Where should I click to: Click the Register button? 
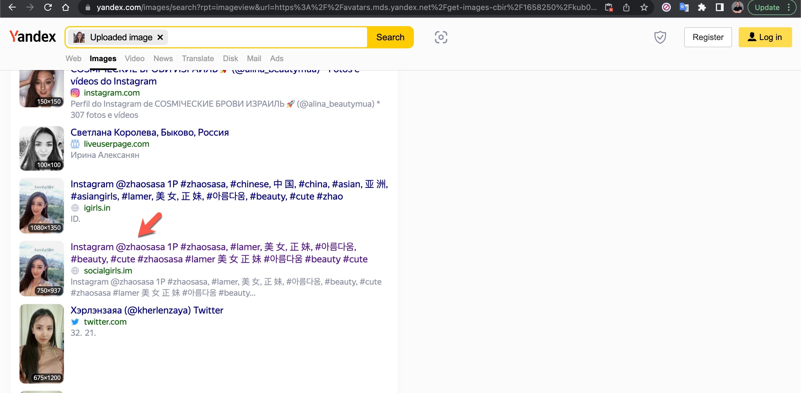pyautogui.click(x=708, y=37)
